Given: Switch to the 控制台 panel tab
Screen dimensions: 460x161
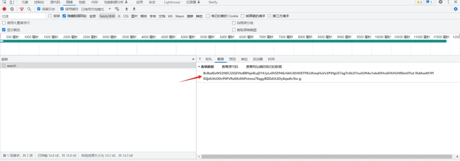Looking at the screenshot, I should pos(39,2).
